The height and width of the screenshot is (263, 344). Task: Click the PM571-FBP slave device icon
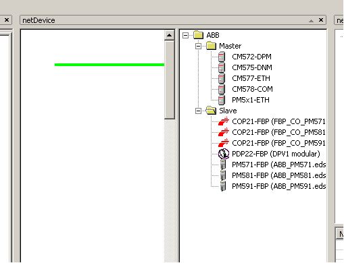223,165
